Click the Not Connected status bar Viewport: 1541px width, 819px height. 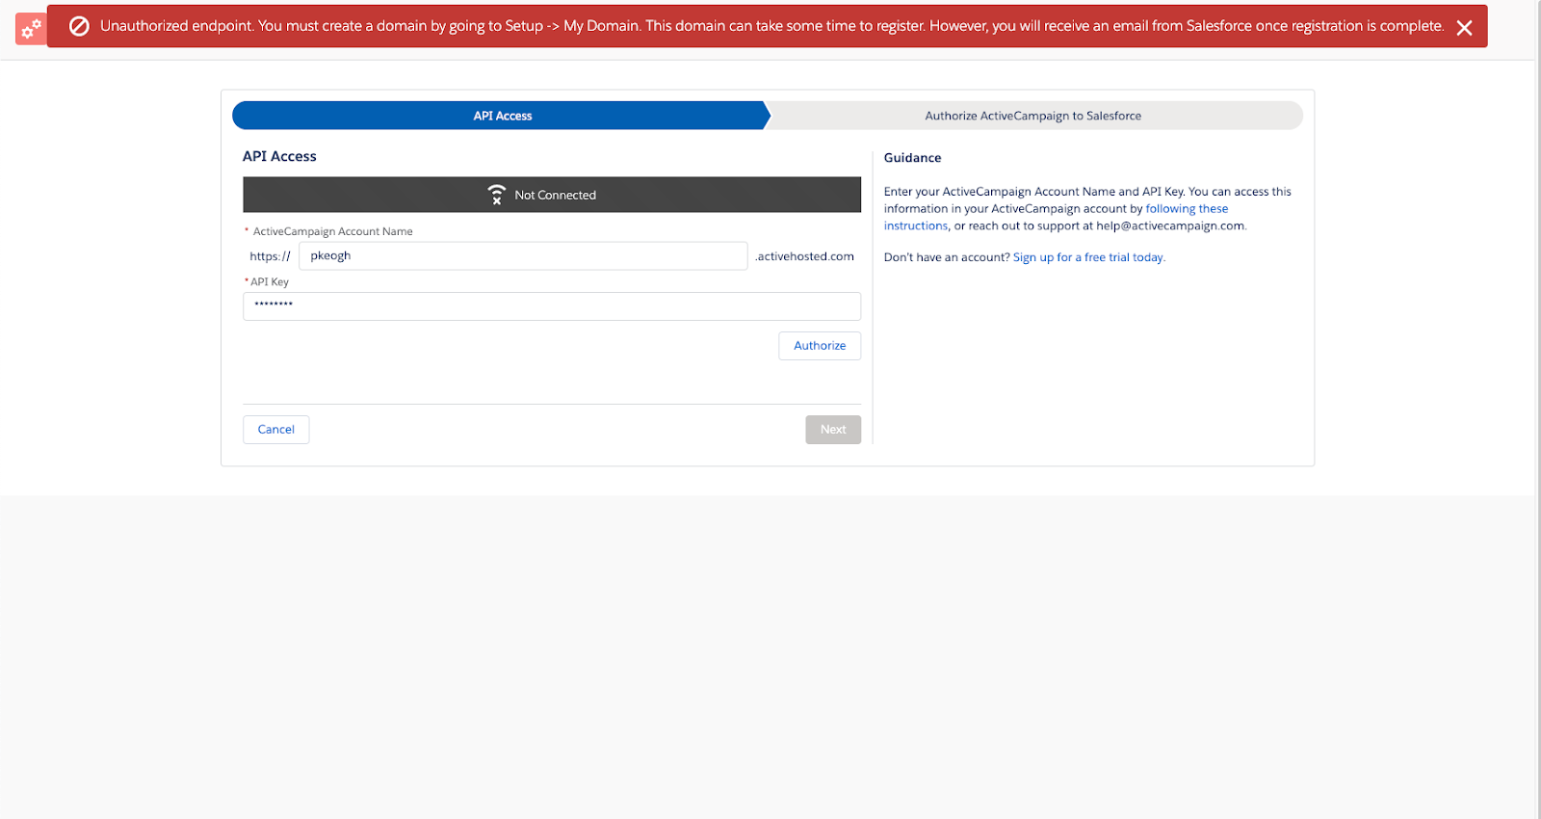[552, 195]
